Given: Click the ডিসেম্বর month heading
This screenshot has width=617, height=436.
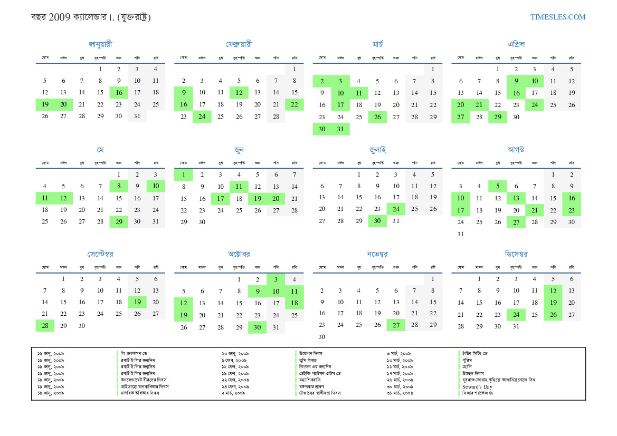Looking at the screenshot, I should pos(516,254).
